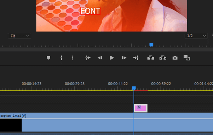The width and height of the screenshot is (213, 135).
Task: Click the black thumbnail at clip start
Action: click(x=11, y=125)
